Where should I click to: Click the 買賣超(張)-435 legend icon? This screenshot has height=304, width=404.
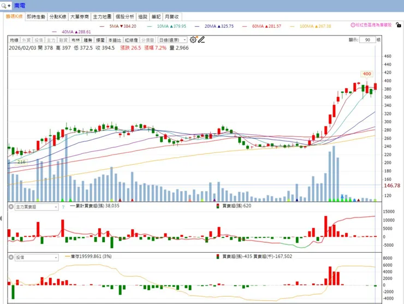218,257
